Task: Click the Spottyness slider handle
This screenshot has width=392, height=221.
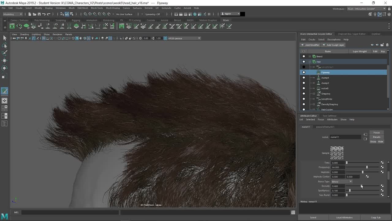Action: 350,191
